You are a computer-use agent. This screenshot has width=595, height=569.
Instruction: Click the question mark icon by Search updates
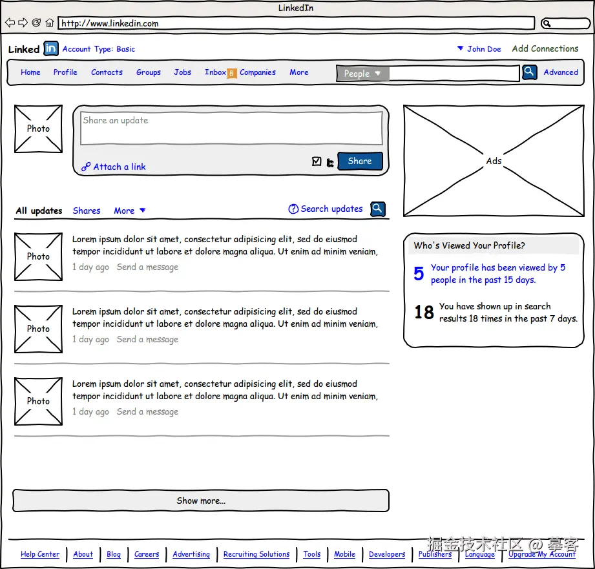(x=293, y=209)
